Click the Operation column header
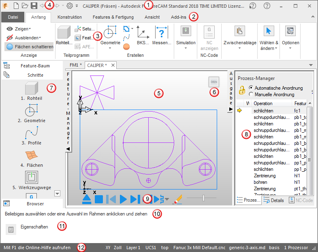The width and height of the screenshot is (318, 252). click(271, 103)
